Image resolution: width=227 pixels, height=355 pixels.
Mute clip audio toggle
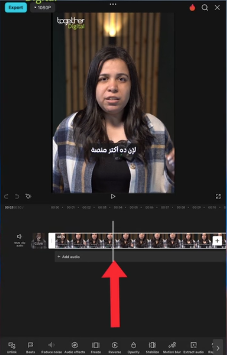pyautogui.click(x=20, y=240)
